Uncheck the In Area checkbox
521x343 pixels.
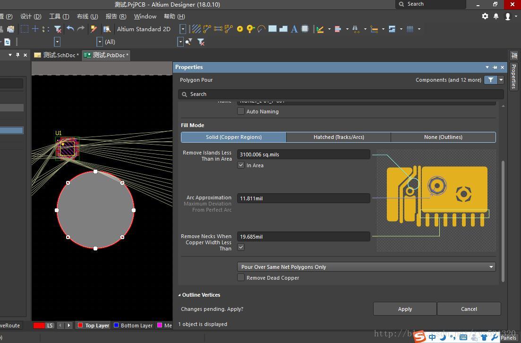coord(241,165)
